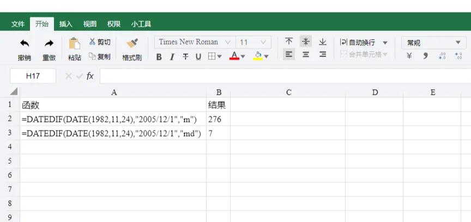Apply thousands separator comma format

pos(425,56)
